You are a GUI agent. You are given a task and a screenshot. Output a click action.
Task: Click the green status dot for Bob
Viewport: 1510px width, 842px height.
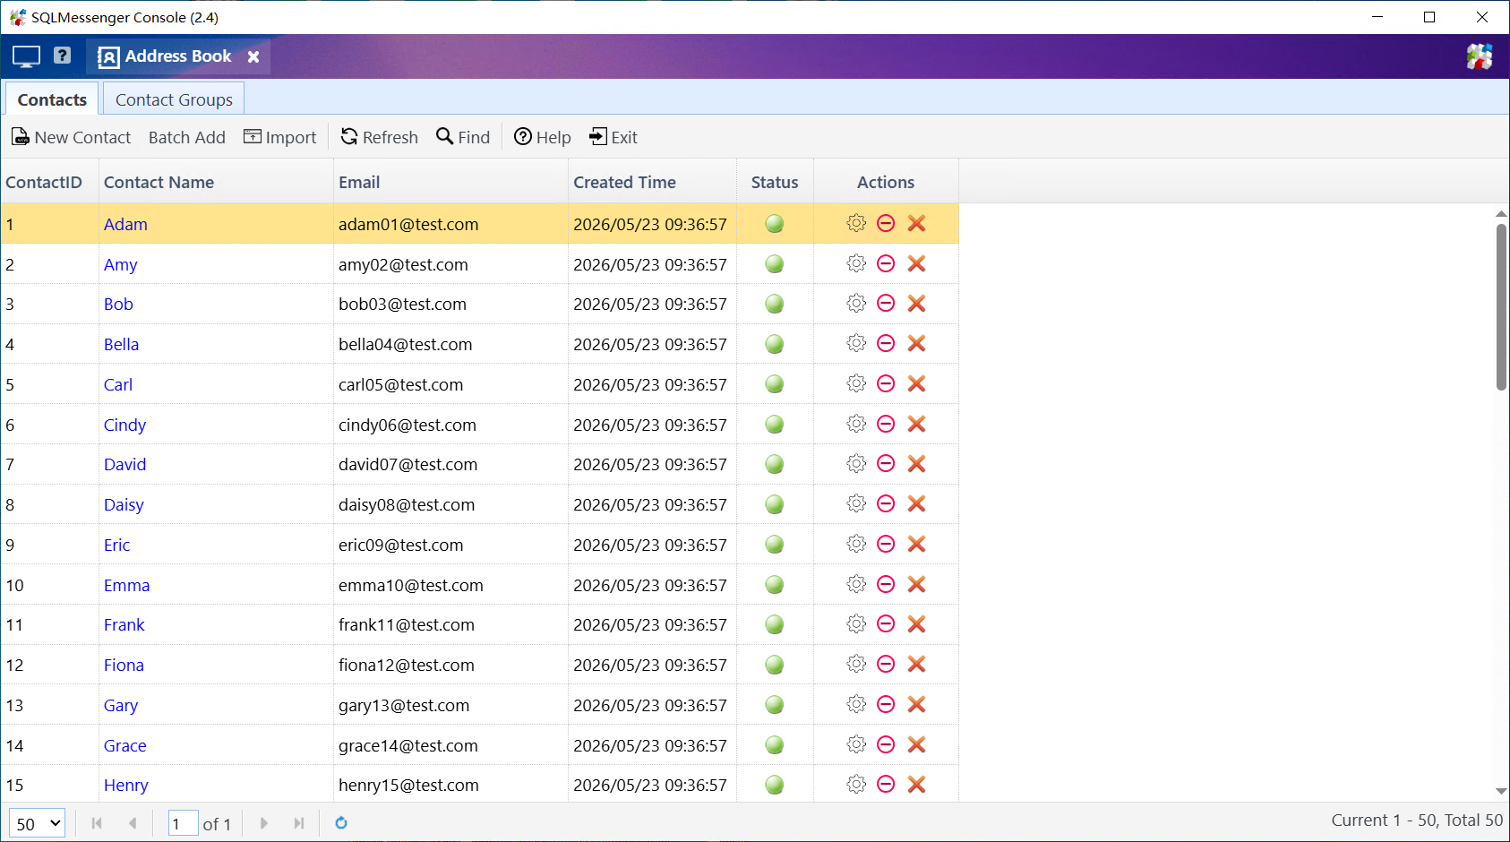tap(775, 304)
